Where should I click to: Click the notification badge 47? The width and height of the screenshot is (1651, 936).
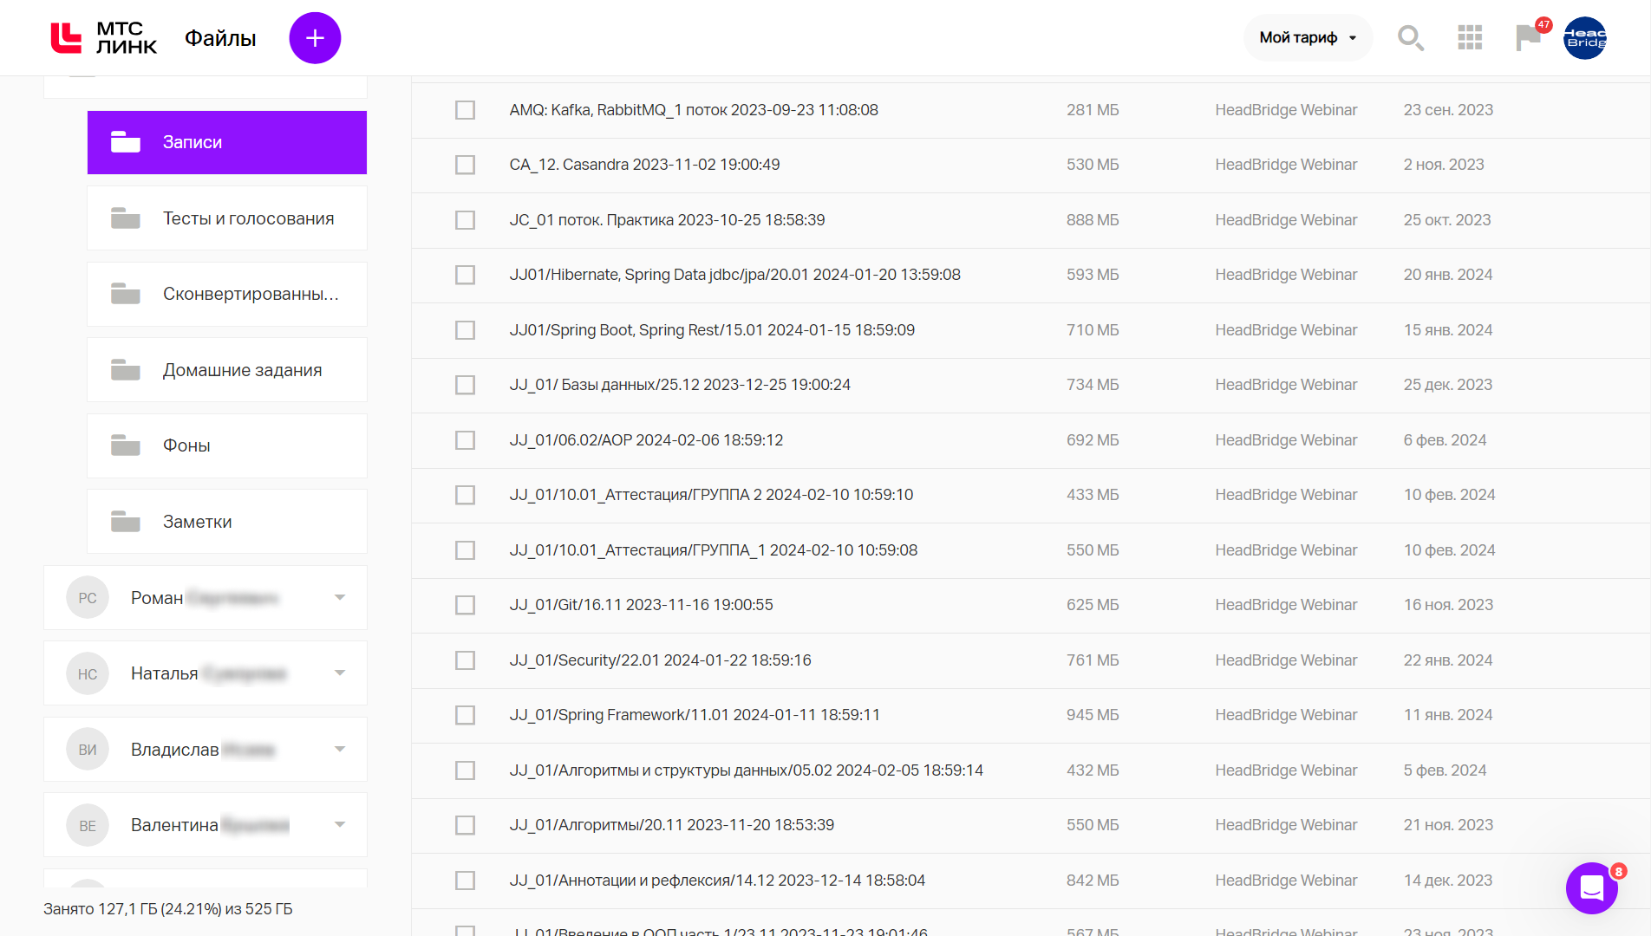(1543, 24)
